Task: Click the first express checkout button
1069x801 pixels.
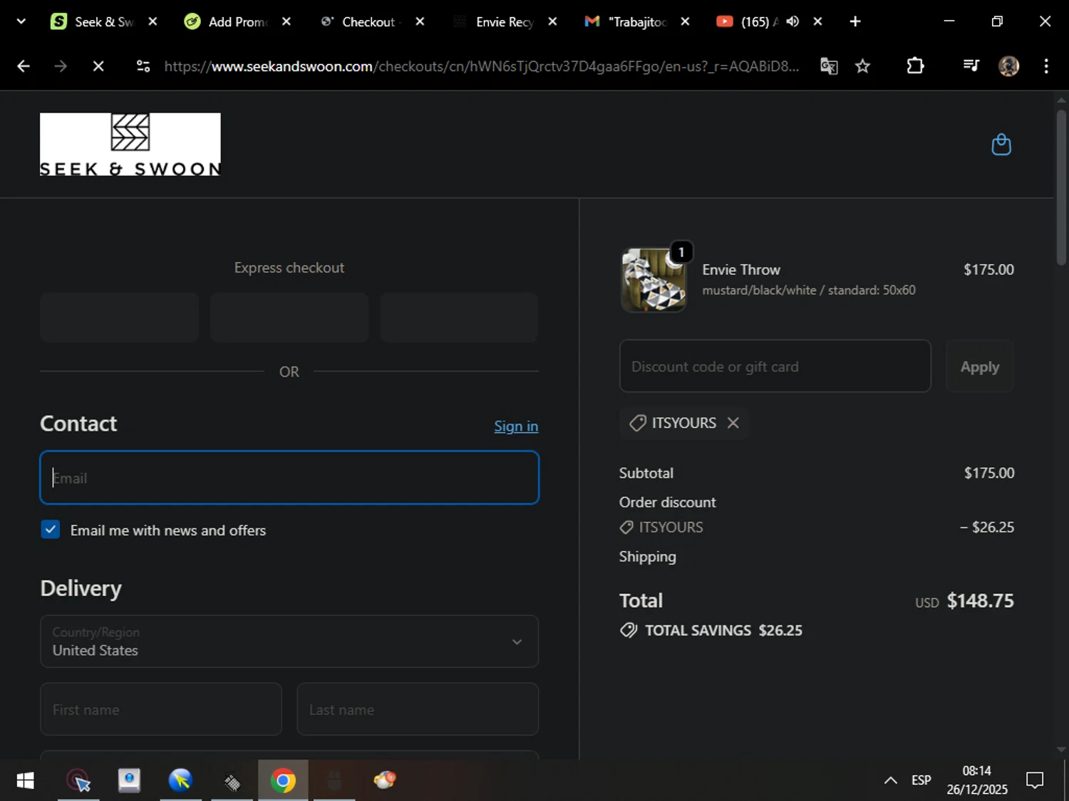Action: tap(119, 318)
